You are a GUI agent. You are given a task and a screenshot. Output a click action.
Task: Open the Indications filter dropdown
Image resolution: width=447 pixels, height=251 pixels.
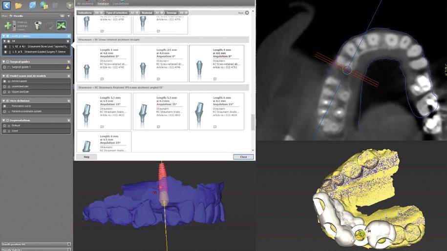coord(99,13)
